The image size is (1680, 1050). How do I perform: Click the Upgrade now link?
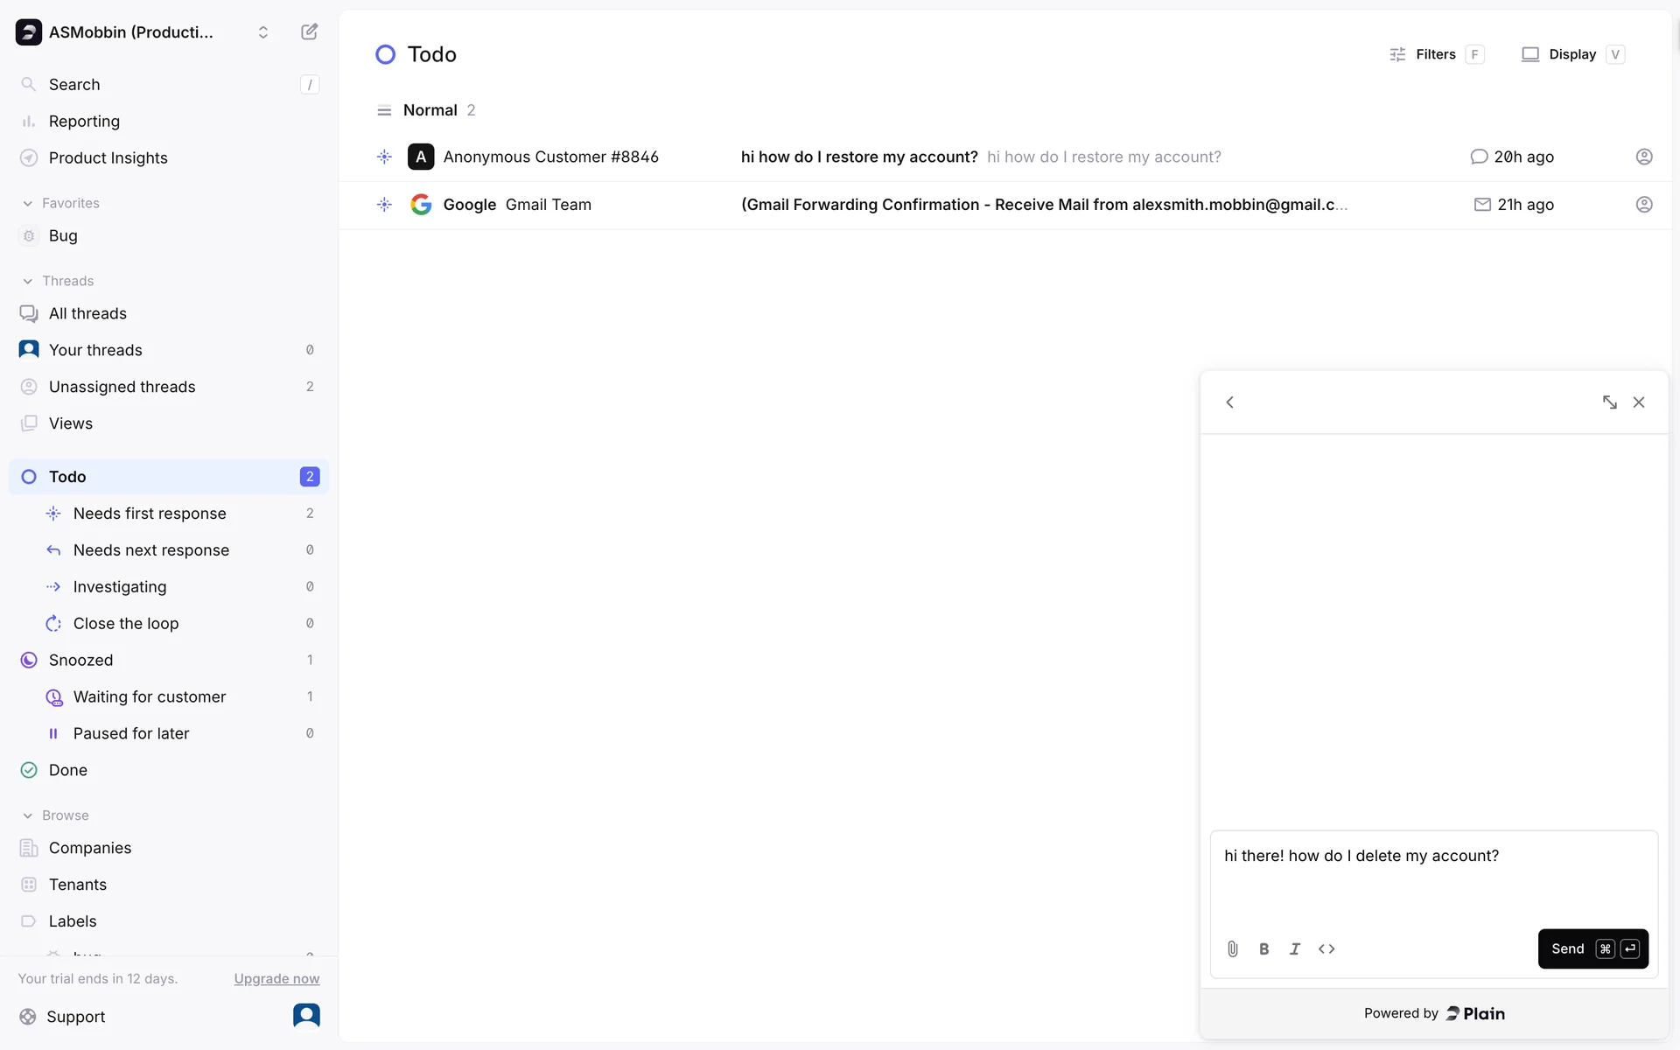276,978
